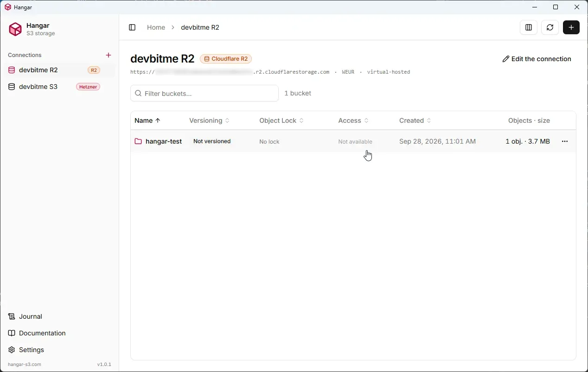
Task: Sort buckets by Name column
Action: click(147, 120)
